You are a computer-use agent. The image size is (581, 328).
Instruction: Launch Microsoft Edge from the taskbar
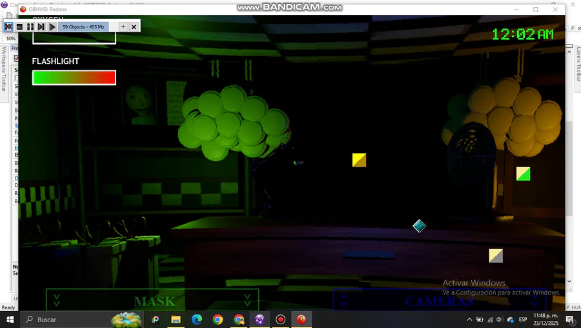click(197, 320)
